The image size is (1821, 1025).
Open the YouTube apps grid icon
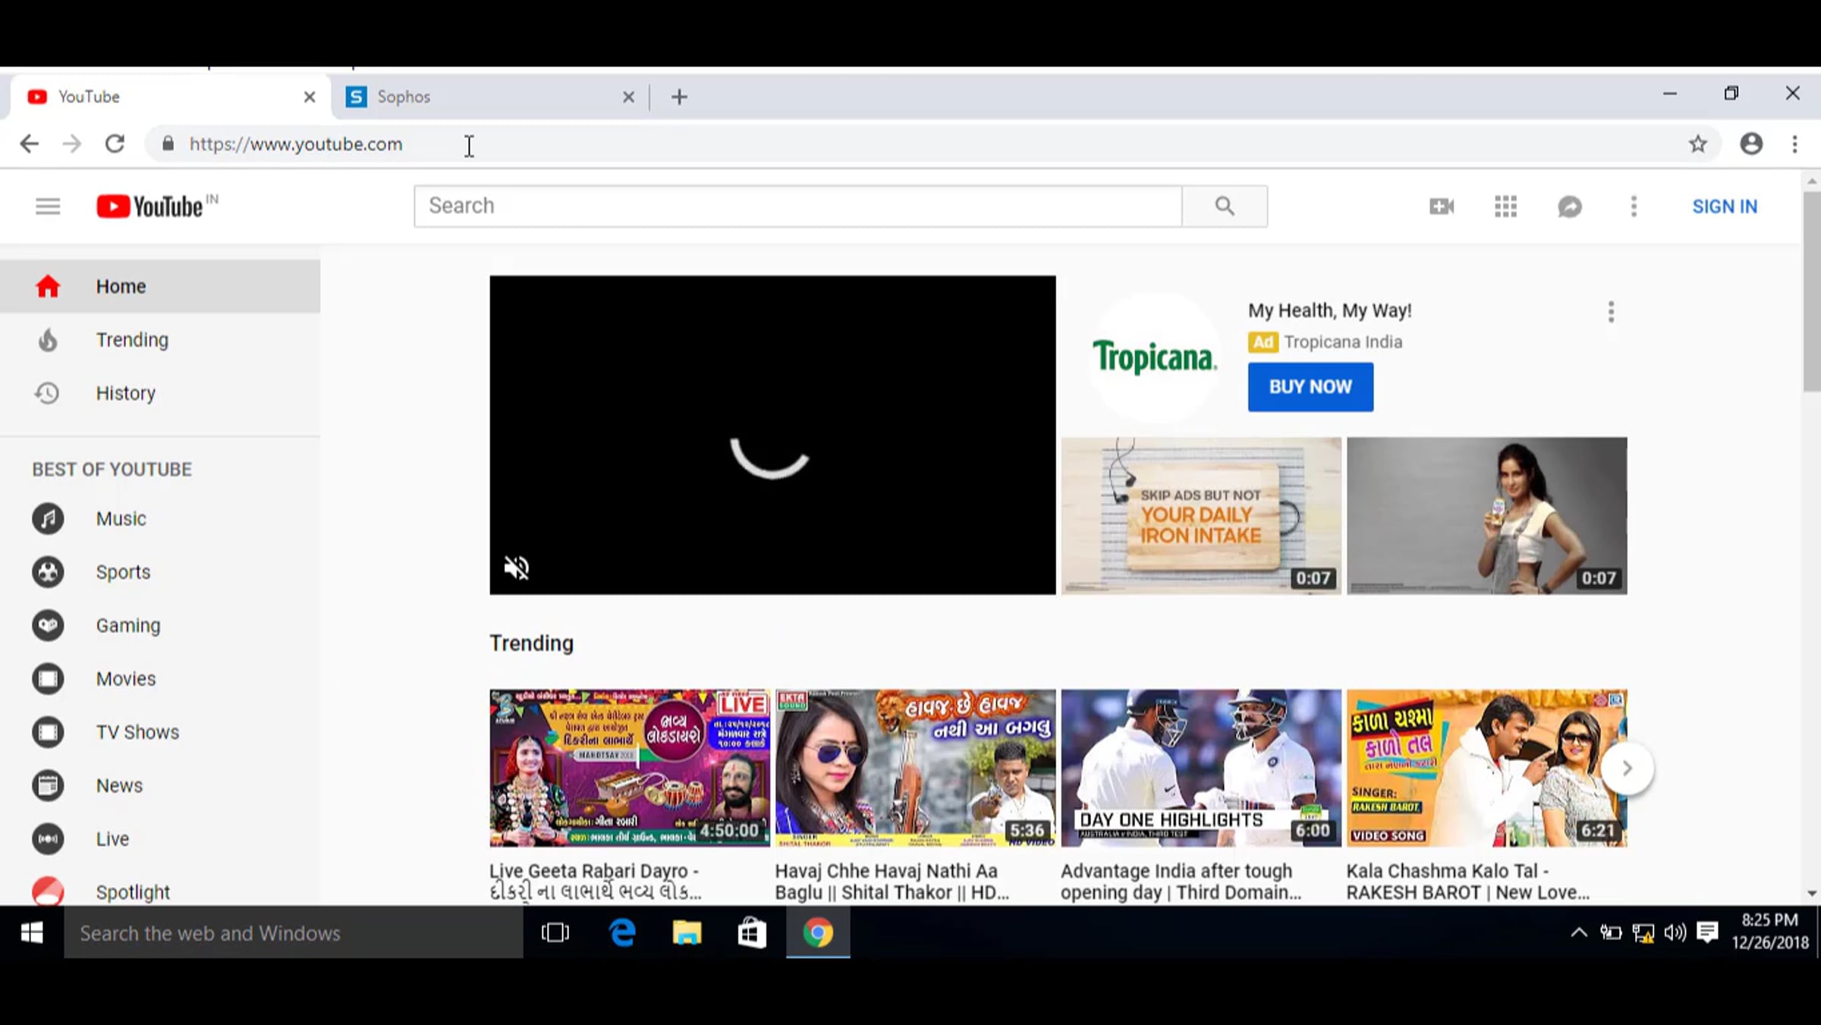[x=1505, y=206]
